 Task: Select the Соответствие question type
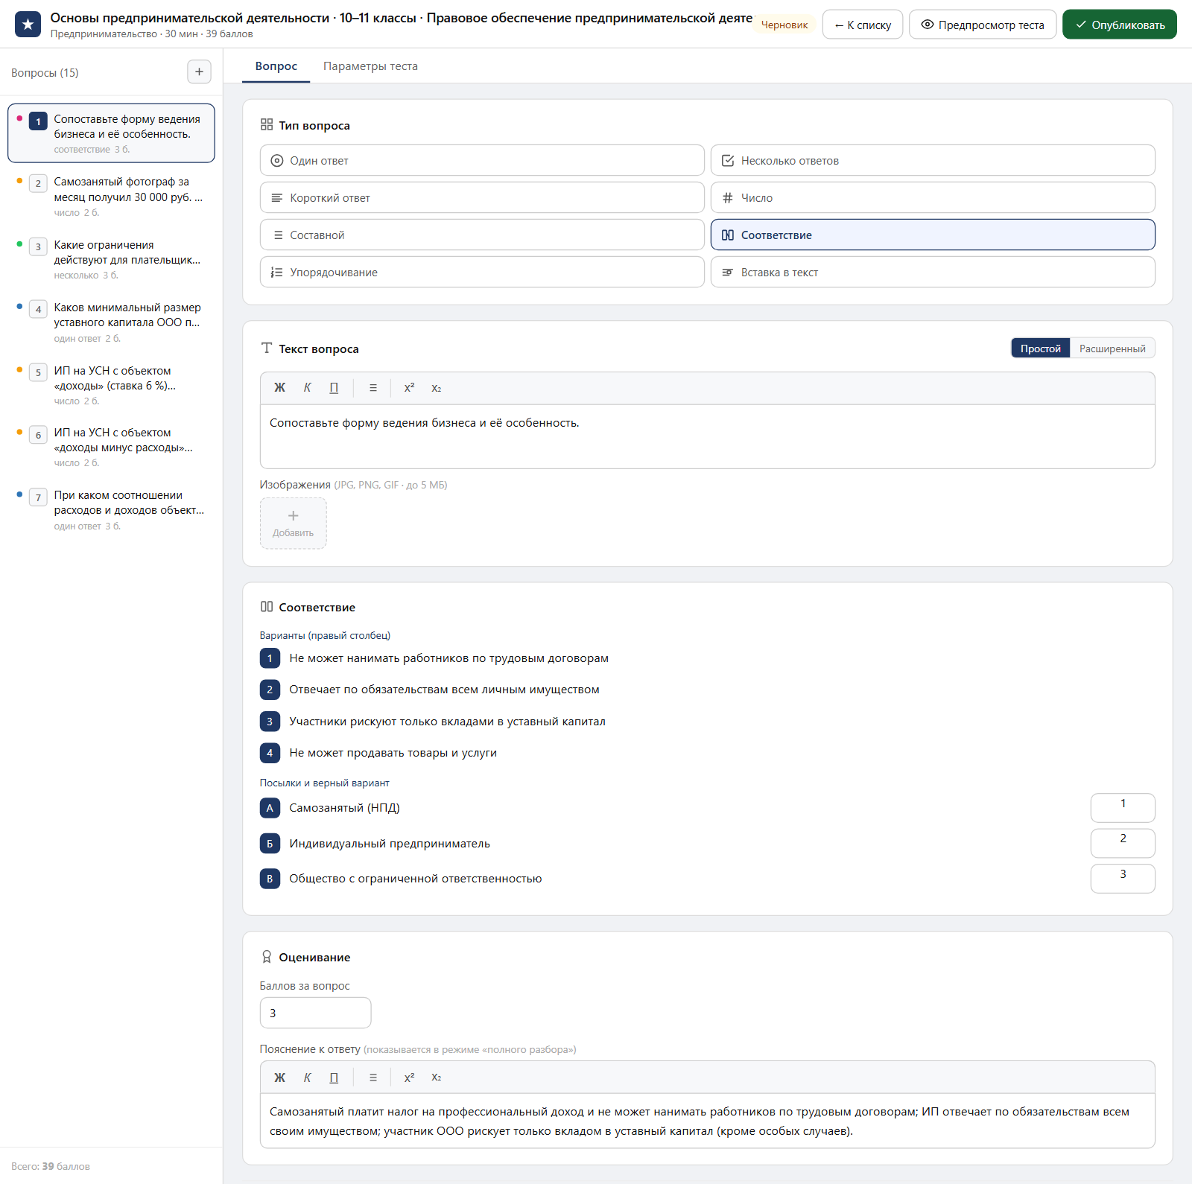pos(933,235)
